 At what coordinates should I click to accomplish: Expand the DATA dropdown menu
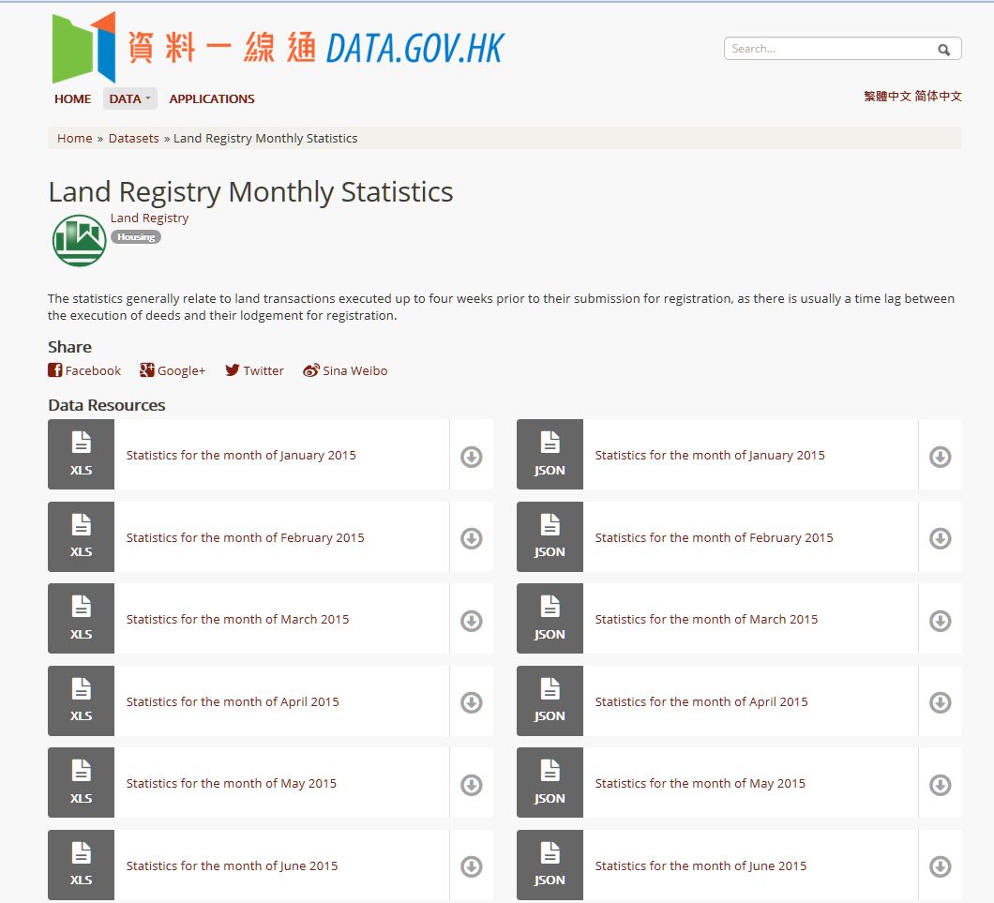pyautogui.click(x=129, y=98)
